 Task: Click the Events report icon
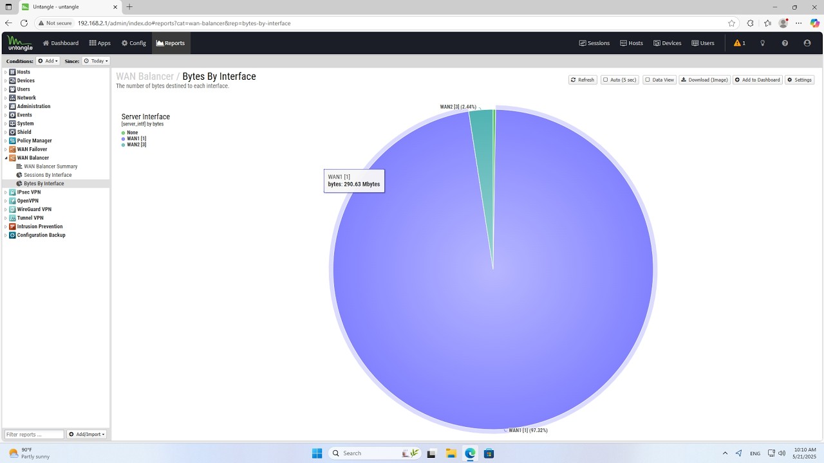(x=12, y=115)
